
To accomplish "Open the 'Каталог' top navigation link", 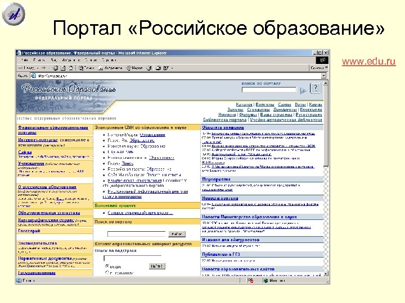I will click(244, 104).
